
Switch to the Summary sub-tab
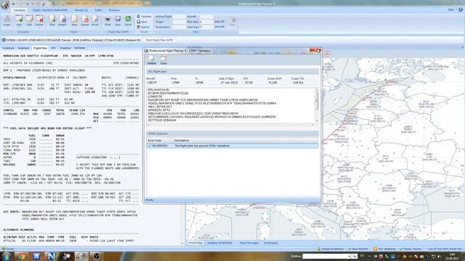click(x=23, y=48)
